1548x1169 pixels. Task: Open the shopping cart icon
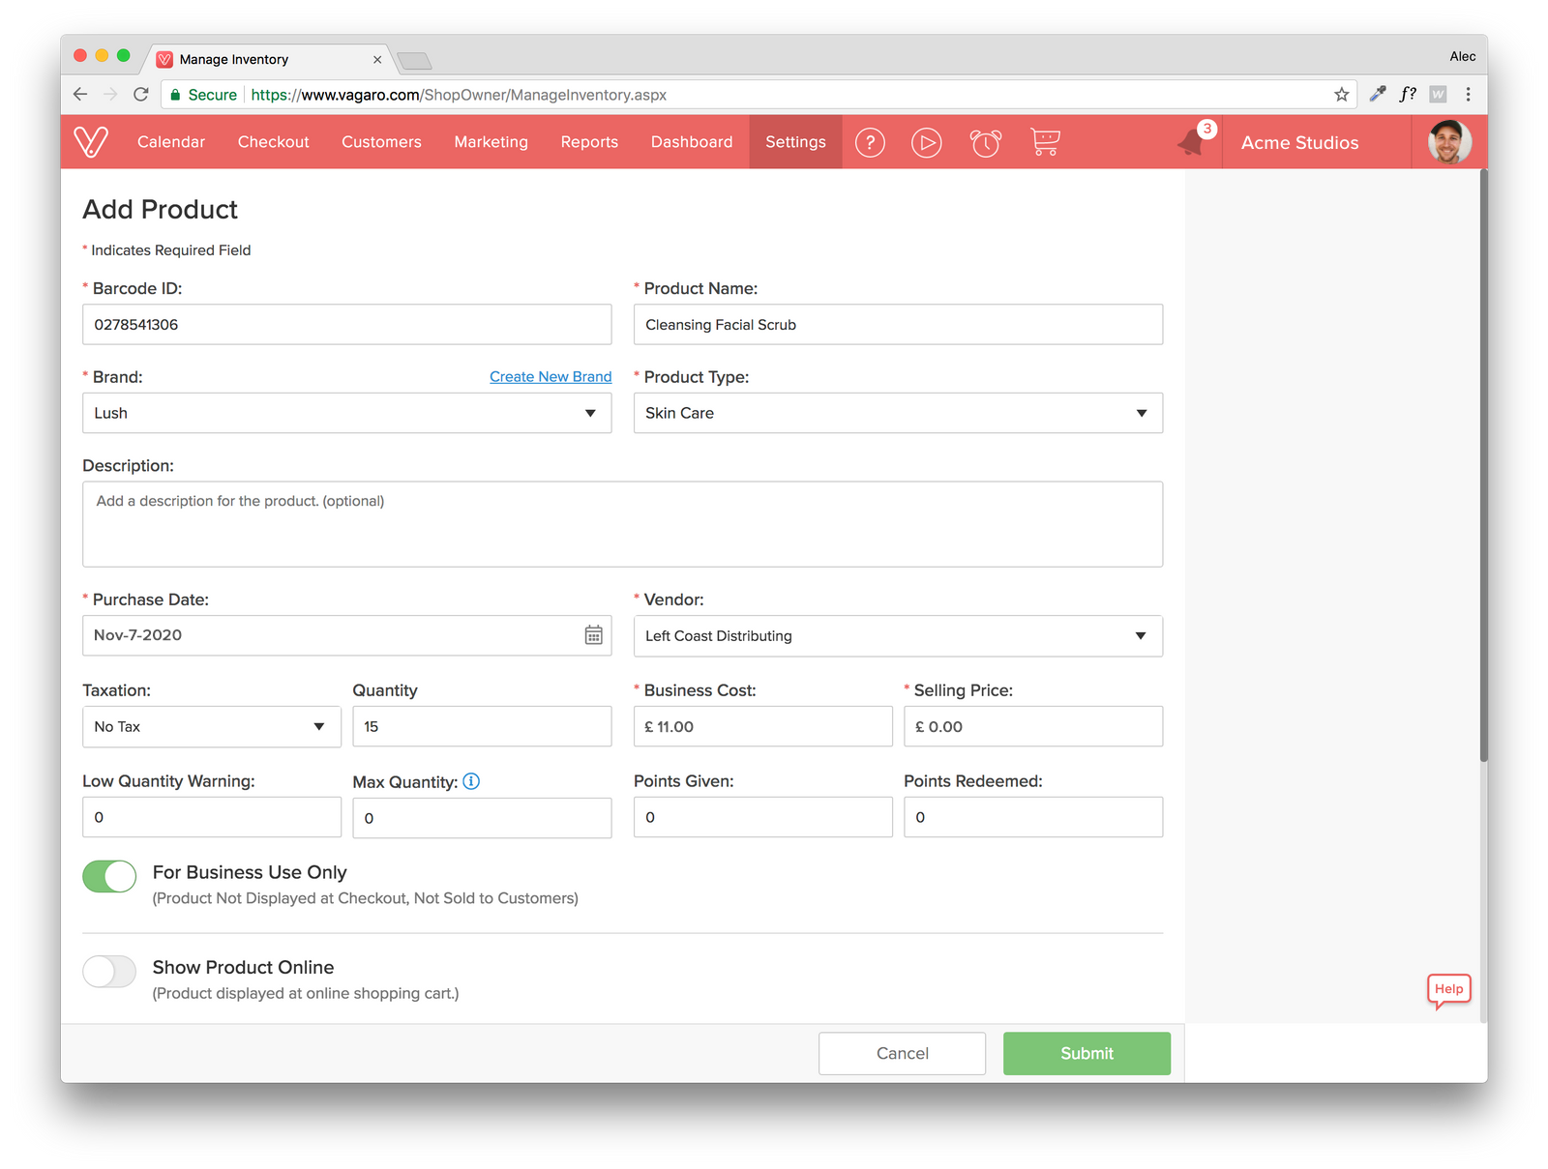point(1045,142)
